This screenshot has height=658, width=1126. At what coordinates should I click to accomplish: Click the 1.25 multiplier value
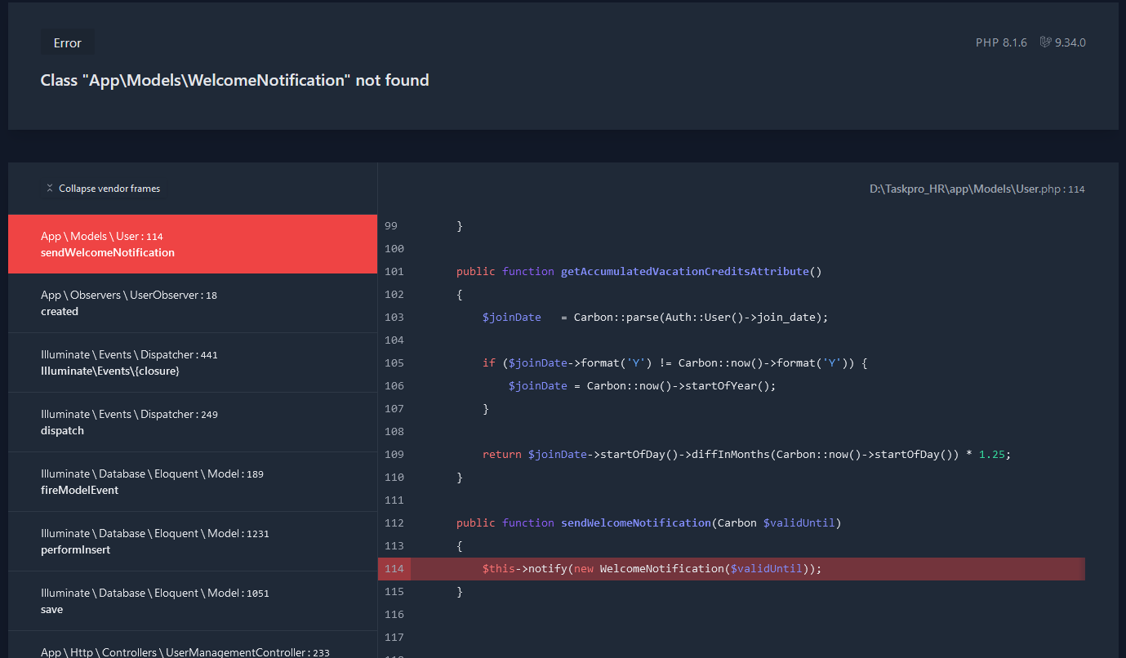click(x=991, y=454)
